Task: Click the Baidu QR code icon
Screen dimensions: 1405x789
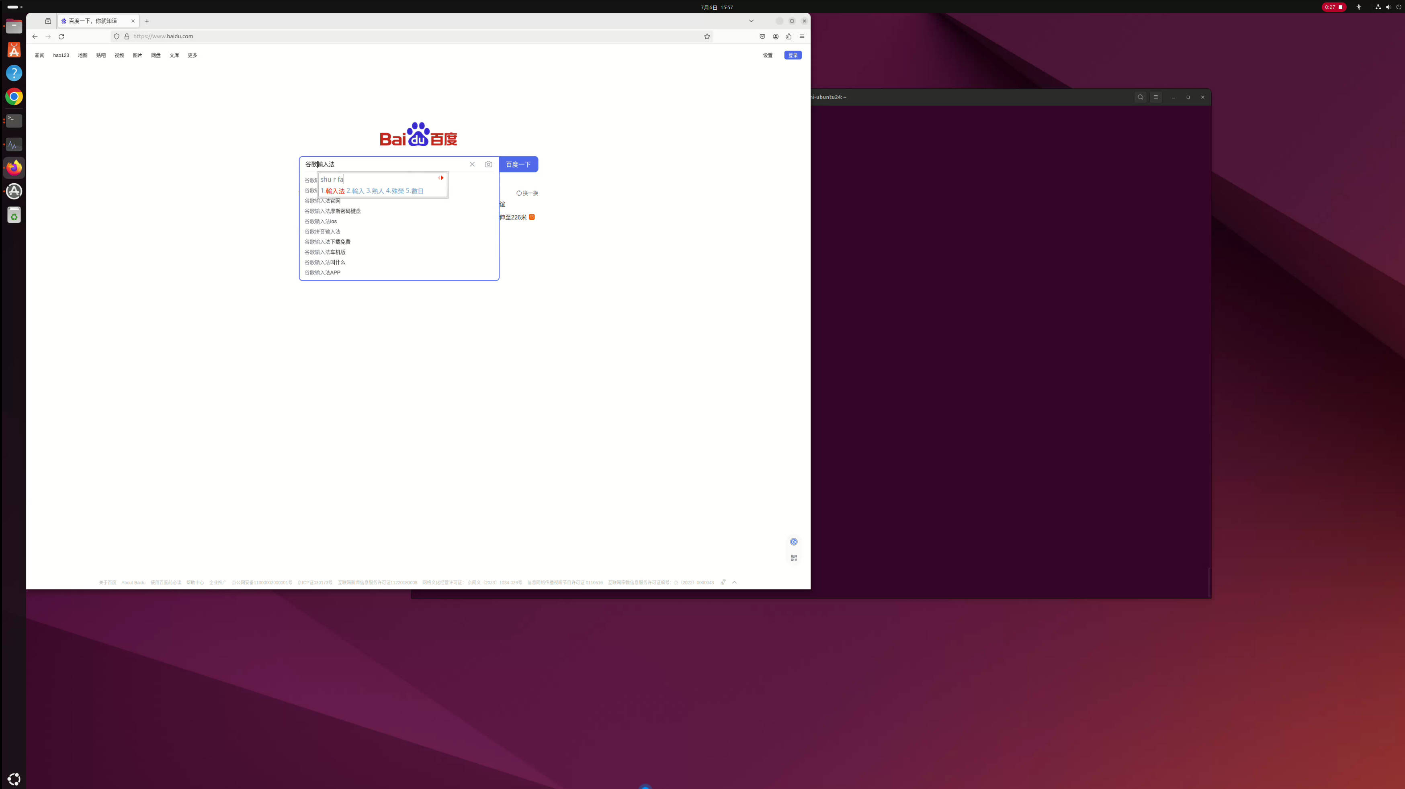Action: (794, 557)
